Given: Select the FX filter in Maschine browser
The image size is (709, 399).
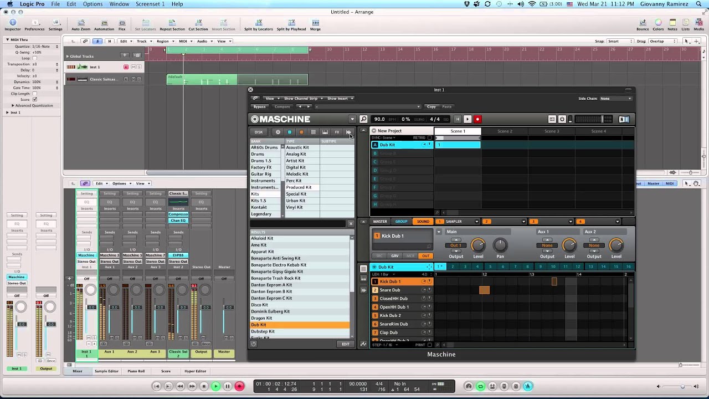Looking at the screenshot, I should point(337,132).
